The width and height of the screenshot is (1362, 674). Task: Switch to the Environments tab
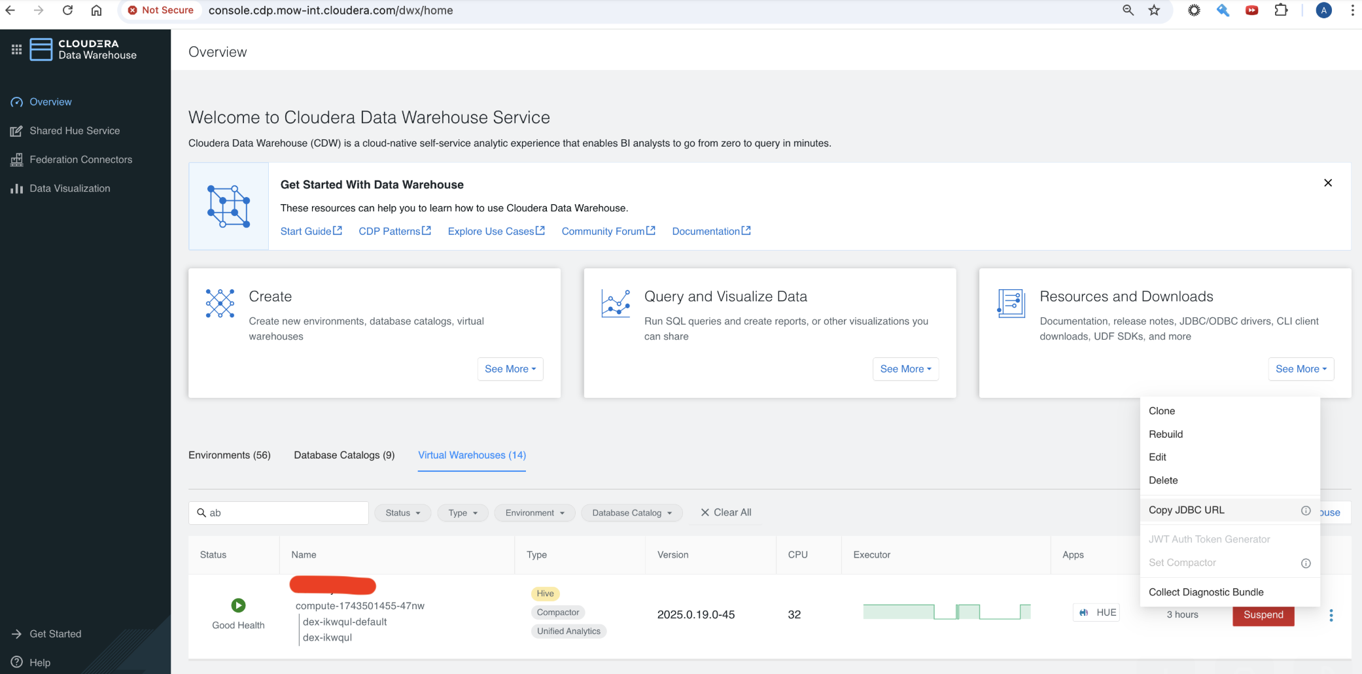coord(229,455)
